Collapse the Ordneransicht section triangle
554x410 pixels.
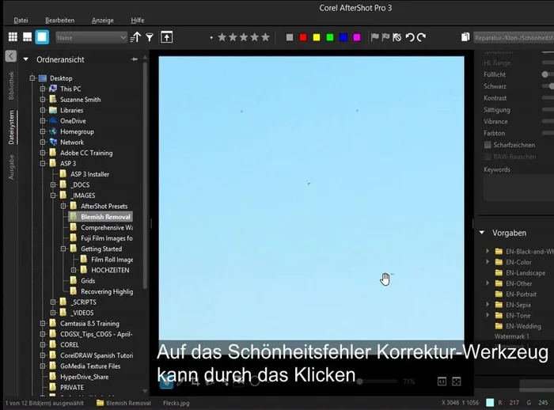click(x=26, y=59)
